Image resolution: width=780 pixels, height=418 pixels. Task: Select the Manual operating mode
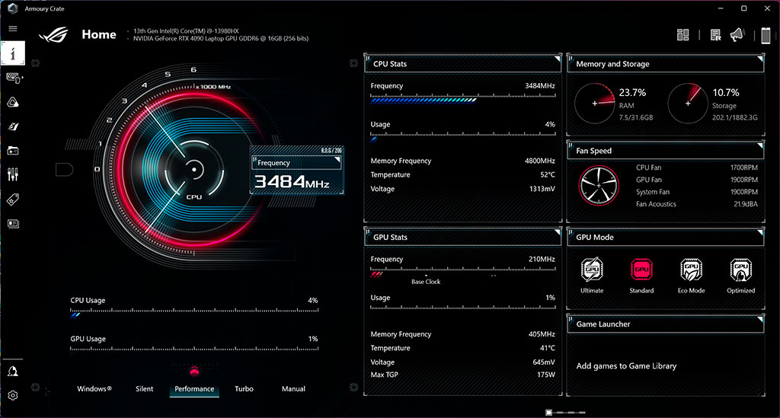pyautogui.click(x=293, y=389)
